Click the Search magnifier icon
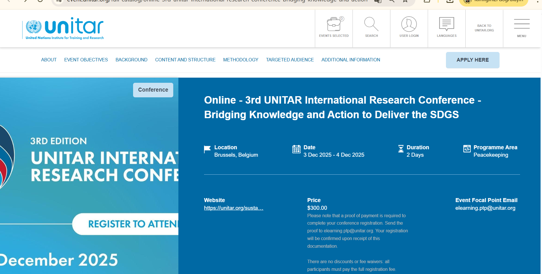542x274 pixels. (x=371, y=24)
